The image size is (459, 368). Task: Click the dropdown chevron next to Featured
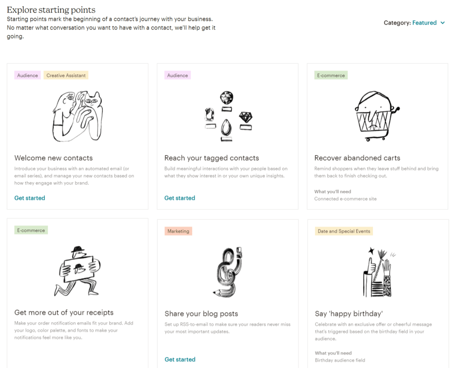point(443,23)
